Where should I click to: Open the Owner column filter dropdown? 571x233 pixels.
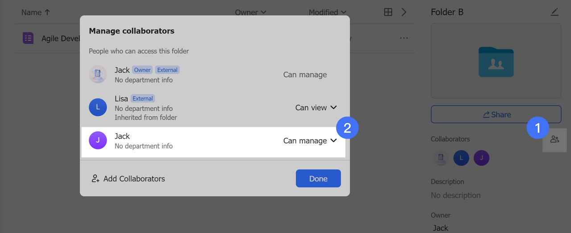coord(251,12)
